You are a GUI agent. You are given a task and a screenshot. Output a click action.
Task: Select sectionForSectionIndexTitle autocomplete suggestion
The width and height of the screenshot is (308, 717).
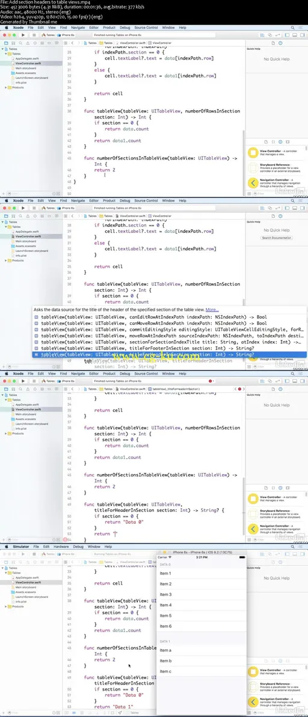(170, 342)
